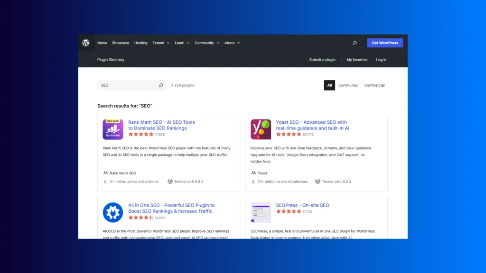486x273 pixels.
Task: Select the All filter toggle
Action: [329, 85]
